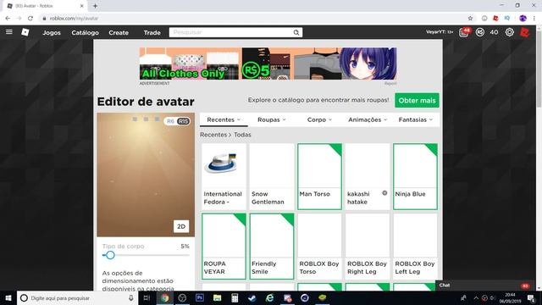
Task: Click the red Roblox icon in header
Action: click(x=525, y=32)
